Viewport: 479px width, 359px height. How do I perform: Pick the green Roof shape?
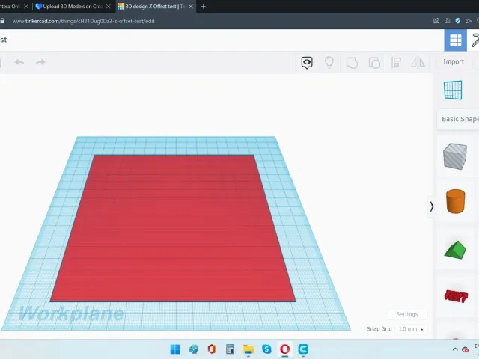pyautogui.click(x=455, y=250)
